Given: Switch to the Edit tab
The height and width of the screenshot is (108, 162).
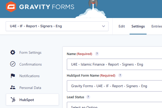Looking at the screenshot, I should coord(122,26).
